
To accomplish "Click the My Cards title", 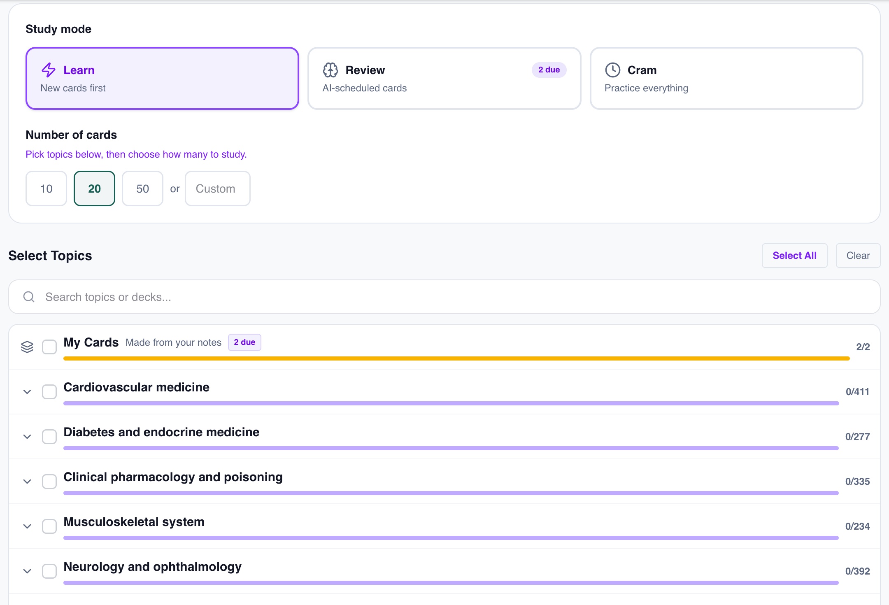I will (x=91, y=342).
